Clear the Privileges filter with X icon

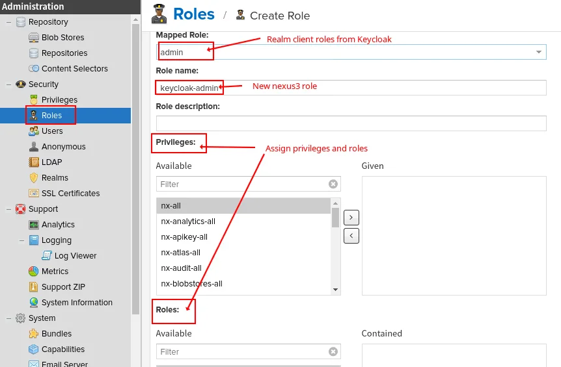pyautogui.click(x=333, y=184)
